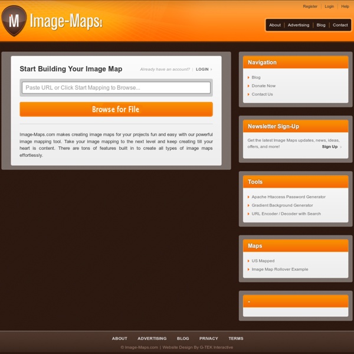Open Donate Now in Navigation panel
Screen dimensions: 354x354
coord(264,86)
